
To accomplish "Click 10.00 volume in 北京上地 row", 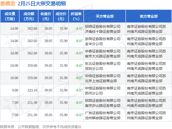I will pyautogui.click(x=14, y=78).
